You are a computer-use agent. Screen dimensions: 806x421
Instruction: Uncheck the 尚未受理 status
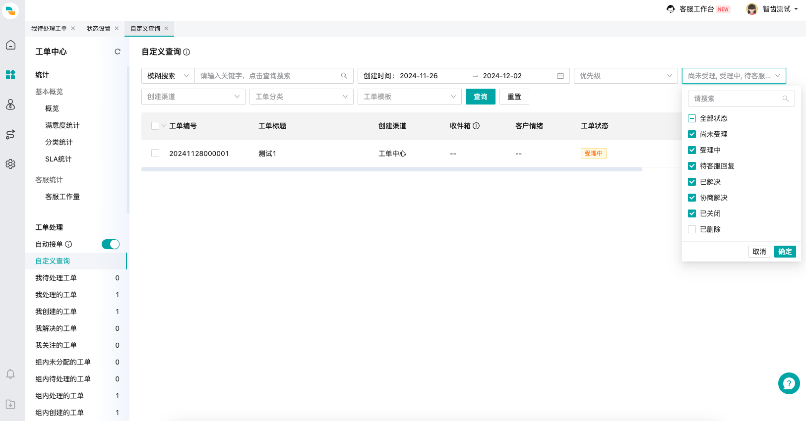[692, 134]
